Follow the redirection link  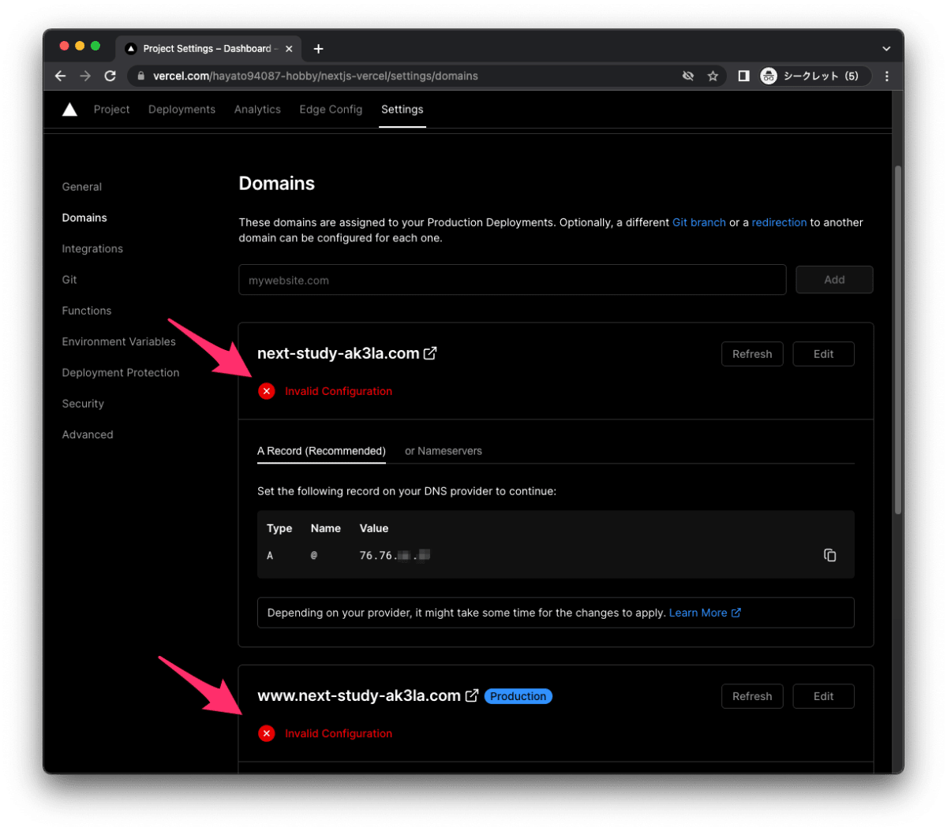[x=779, y=222]
